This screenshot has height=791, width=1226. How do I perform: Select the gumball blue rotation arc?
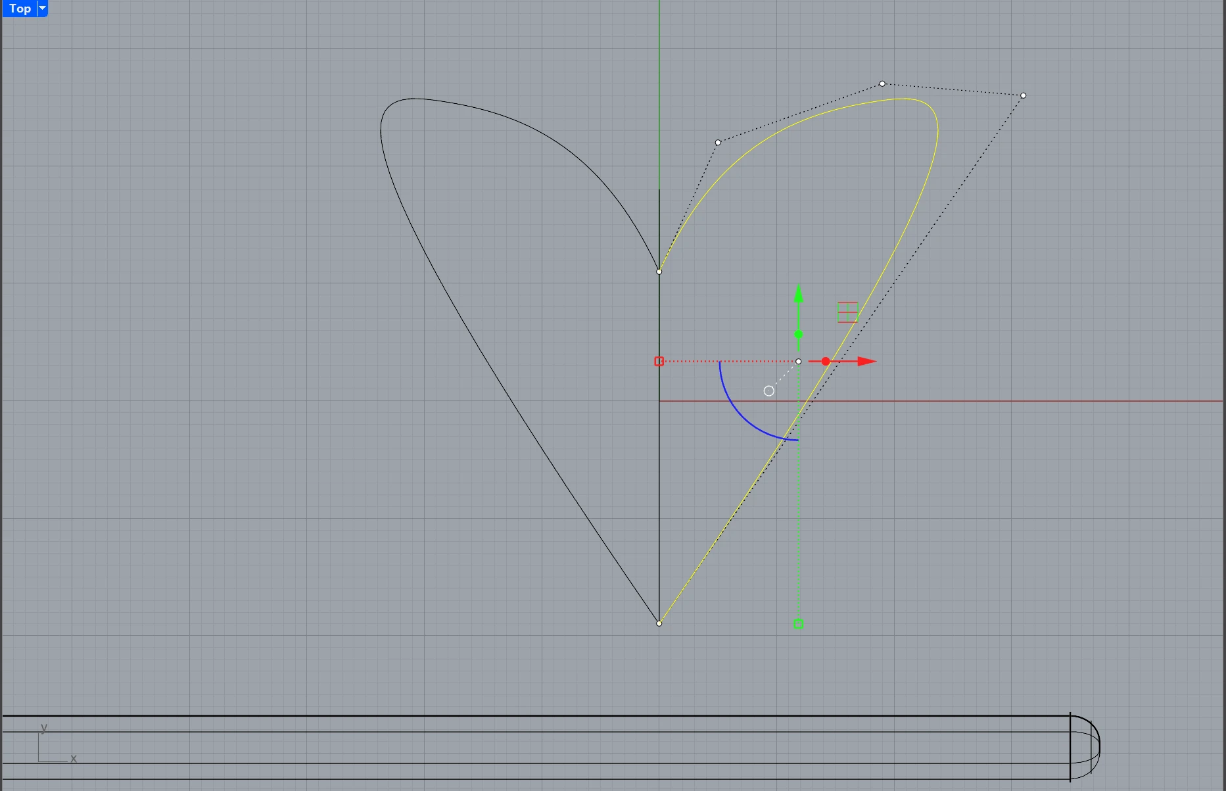coord(744,416)
